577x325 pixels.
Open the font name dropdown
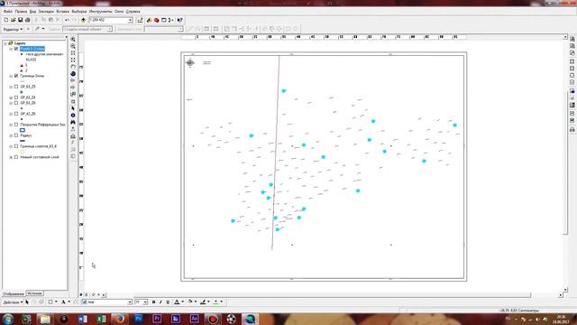(x=130, y=302)
